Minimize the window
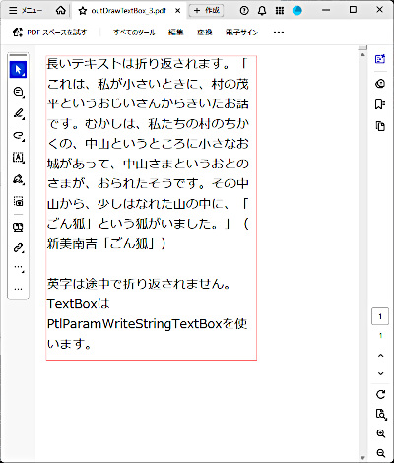Viewport: 394px width, 463px height. click(x=326, y=10)
